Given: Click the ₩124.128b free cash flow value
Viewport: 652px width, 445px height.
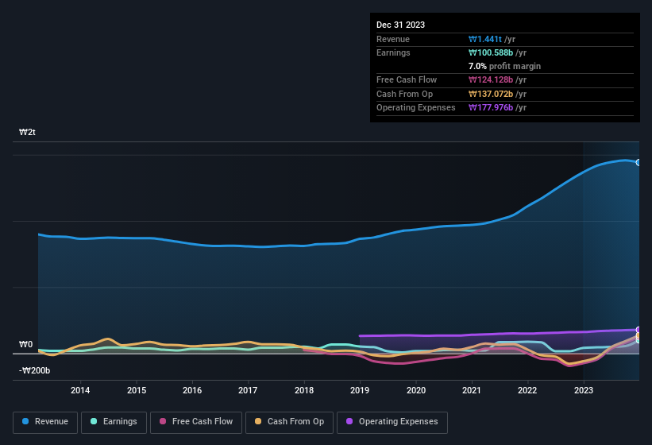Looking at the screenshot, I should 491,79.
